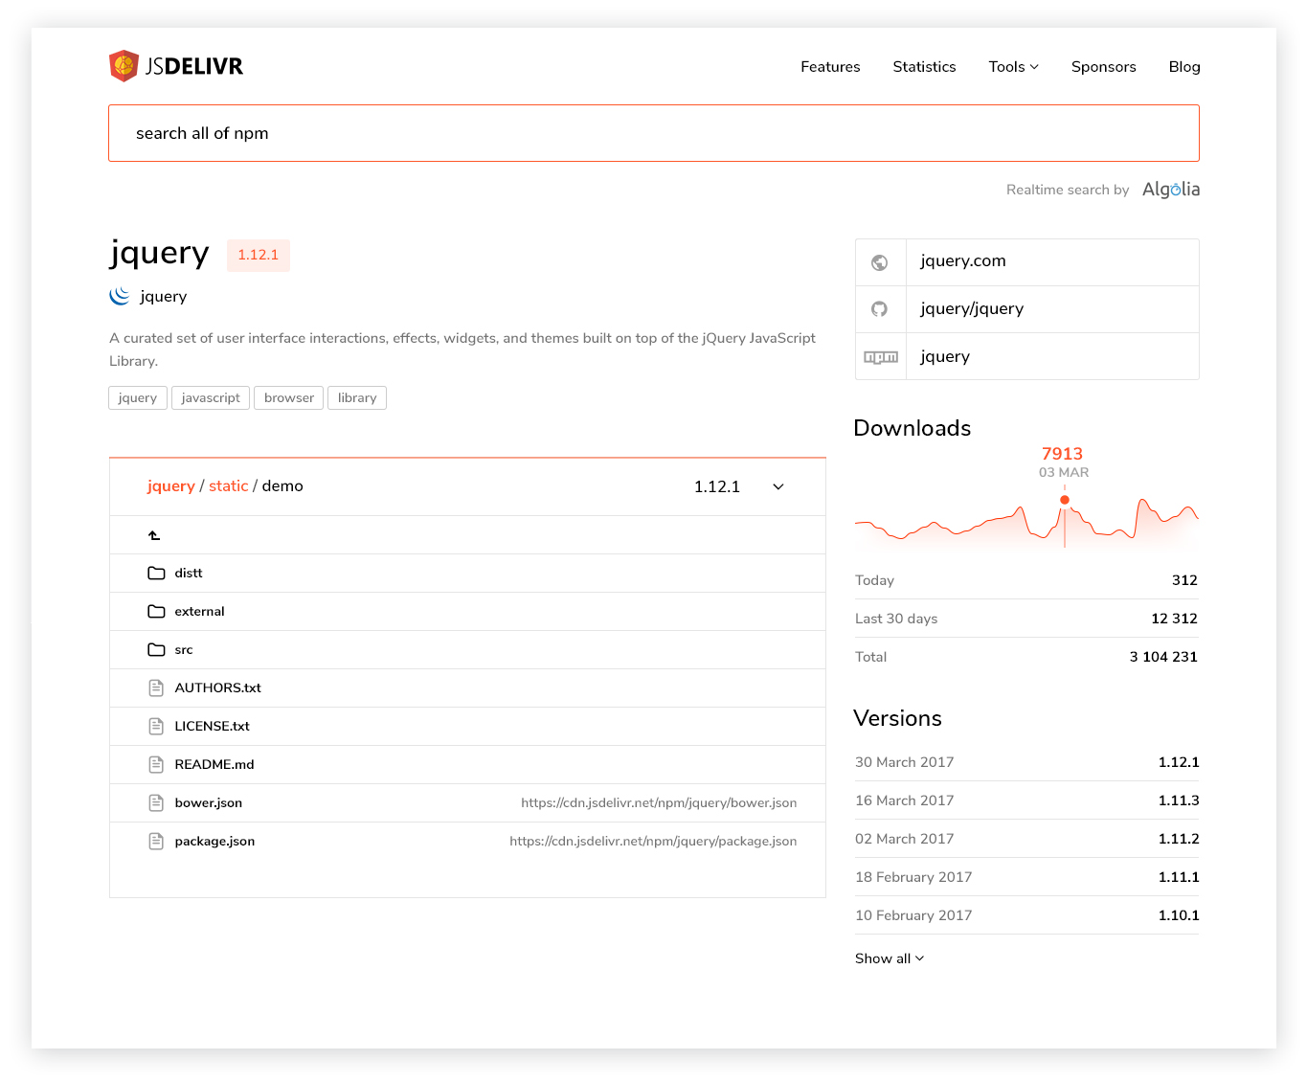Select version 1.11.3 from Versions list
1307x1082 pixels.
1178,800
